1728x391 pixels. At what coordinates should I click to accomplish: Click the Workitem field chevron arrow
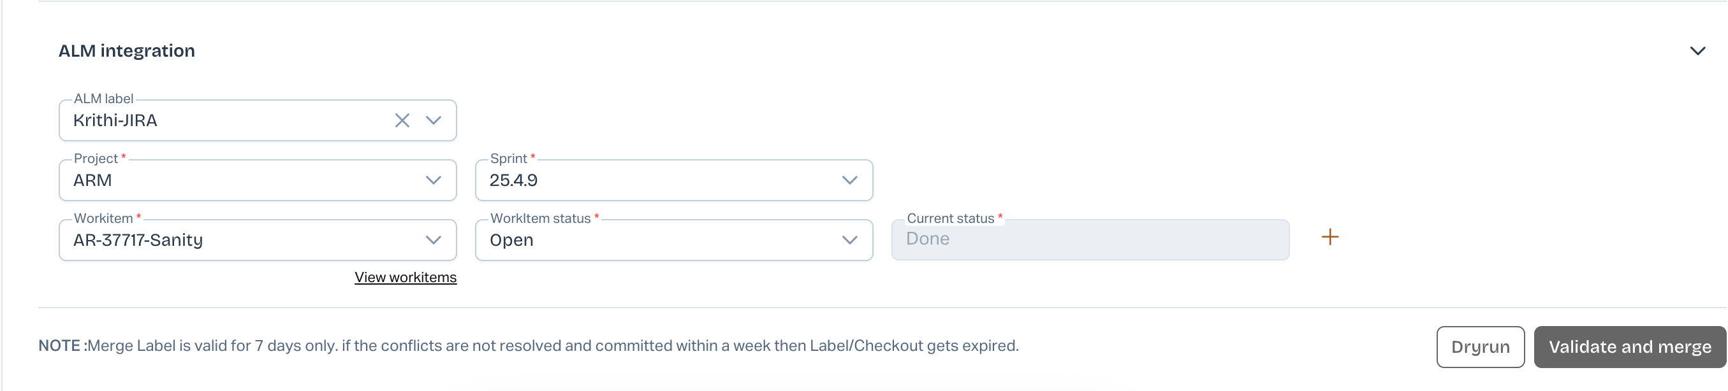[x=434, y=239]
